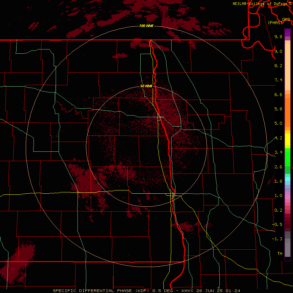Click the 7.4 legend value

(x=278, y=80)
